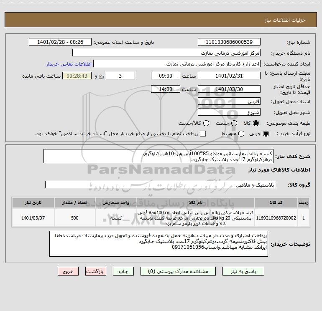Click need date cell 1401/03/07
Screen dimensions: 322x311
pos(33,218)
